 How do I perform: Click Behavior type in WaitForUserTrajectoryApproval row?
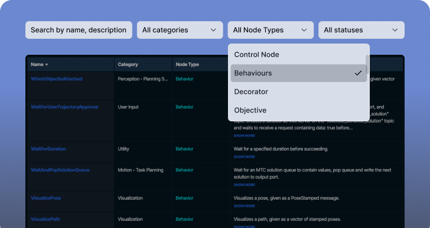[184, 107]
